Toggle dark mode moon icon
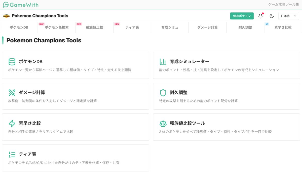Viewport: 302px width, 174px height. (x=272, y=16)
